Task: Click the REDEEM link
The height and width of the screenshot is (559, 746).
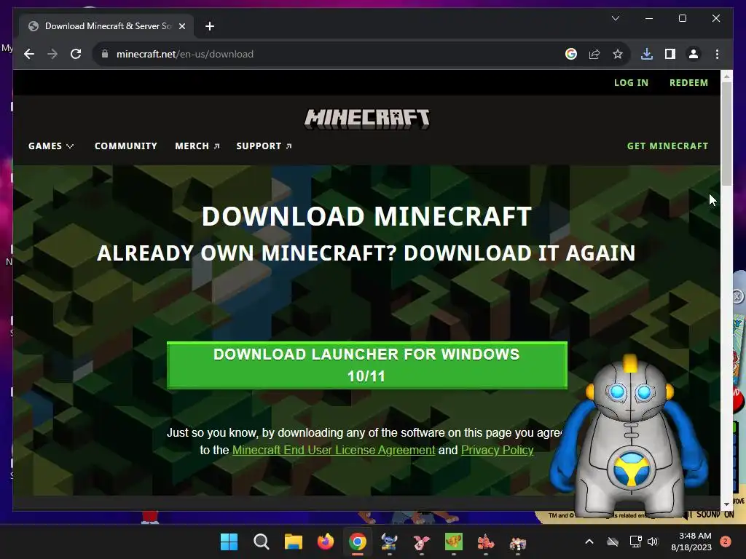Action: 688,83
